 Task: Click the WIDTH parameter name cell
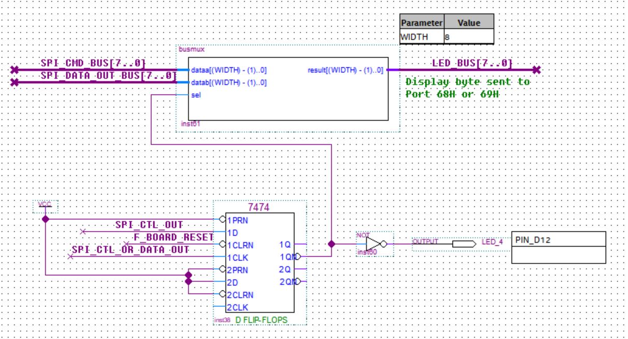click(x=422, y=37)
